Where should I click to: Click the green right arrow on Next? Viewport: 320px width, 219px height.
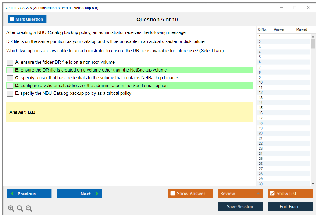pyautogui.click(x=97, y=194)
